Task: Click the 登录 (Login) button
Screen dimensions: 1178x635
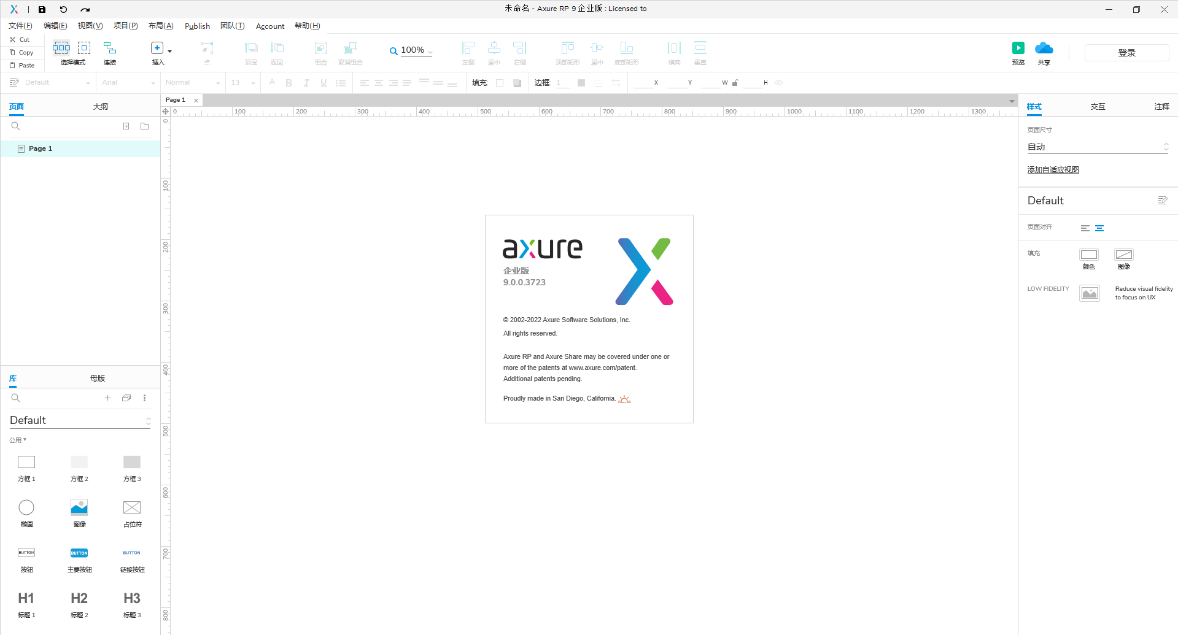Action: coord(1126,53)
